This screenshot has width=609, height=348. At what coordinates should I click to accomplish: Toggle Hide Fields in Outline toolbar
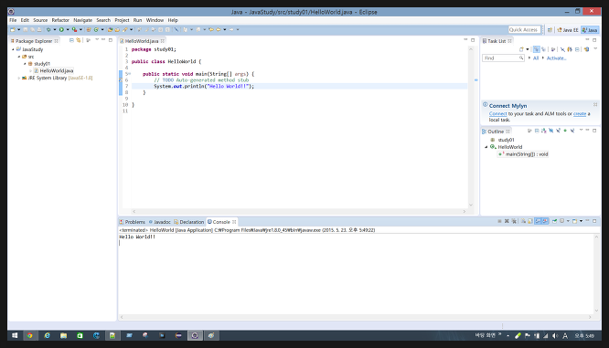click(x=551, y=132)
